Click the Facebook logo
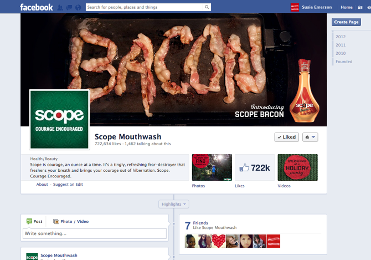The width and height of the screenshot is (371, 260). pos(36,7)
